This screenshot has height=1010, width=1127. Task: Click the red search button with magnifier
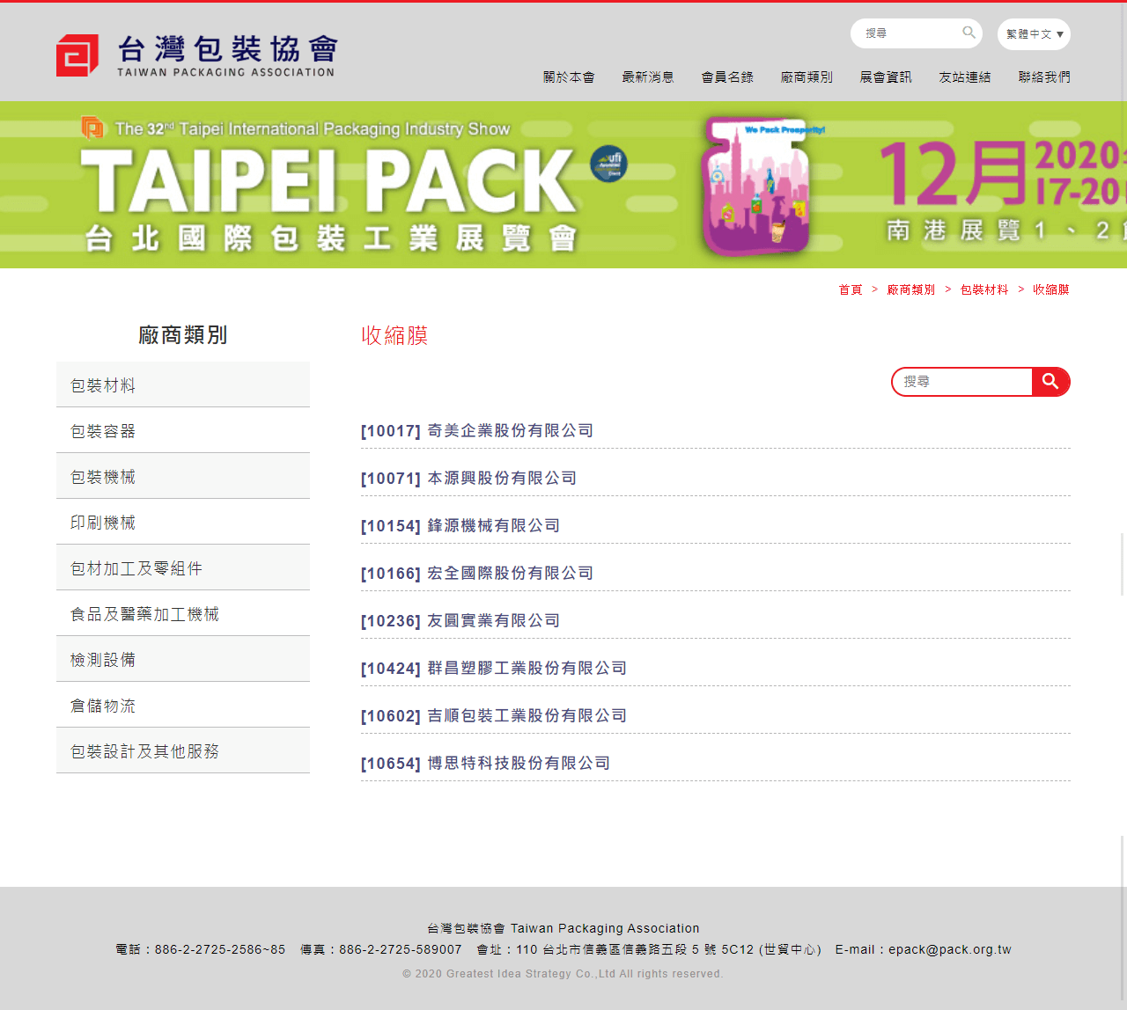(1050, 382)
